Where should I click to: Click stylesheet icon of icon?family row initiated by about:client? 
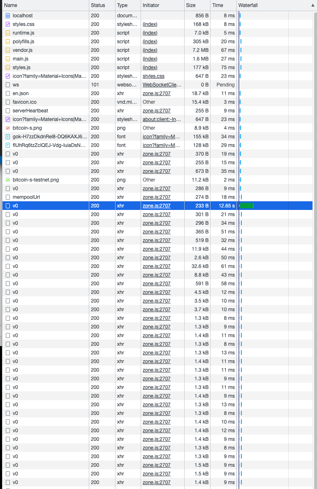pos(8,119)
